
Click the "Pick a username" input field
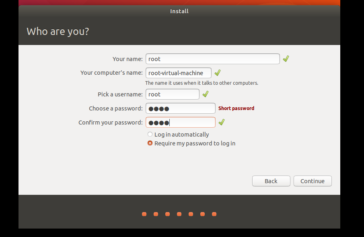click(172, 94)
